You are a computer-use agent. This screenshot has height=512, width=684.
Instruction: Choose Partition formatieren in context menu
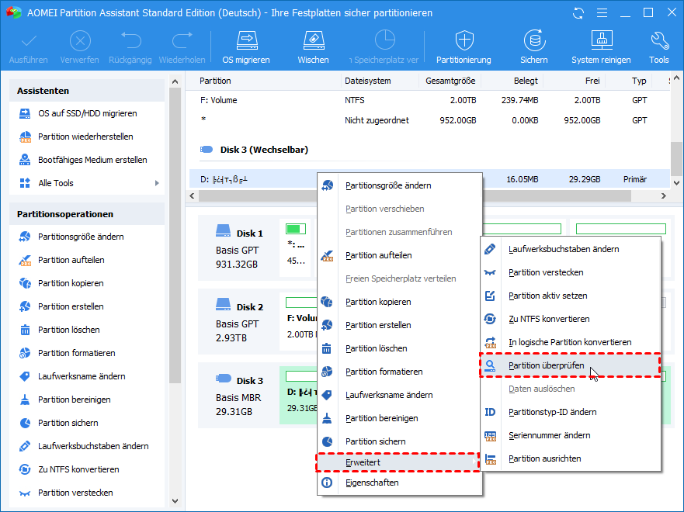[399, 372]
